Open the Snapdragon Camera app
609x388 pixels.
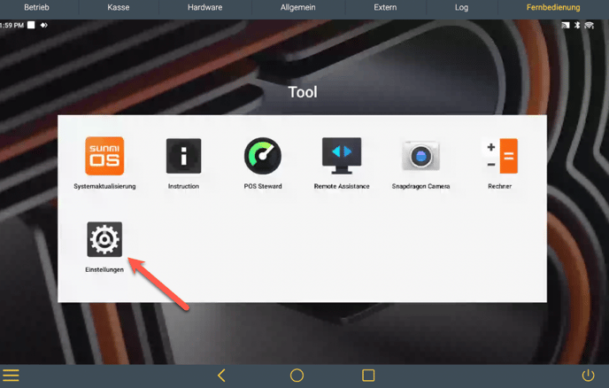[x=420, y=156]
